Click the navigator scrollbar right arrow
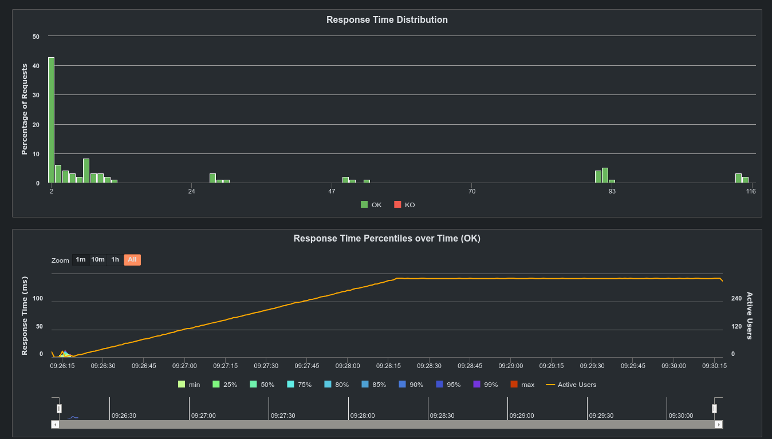The image size is (772, 439). [x=719, y=424]
